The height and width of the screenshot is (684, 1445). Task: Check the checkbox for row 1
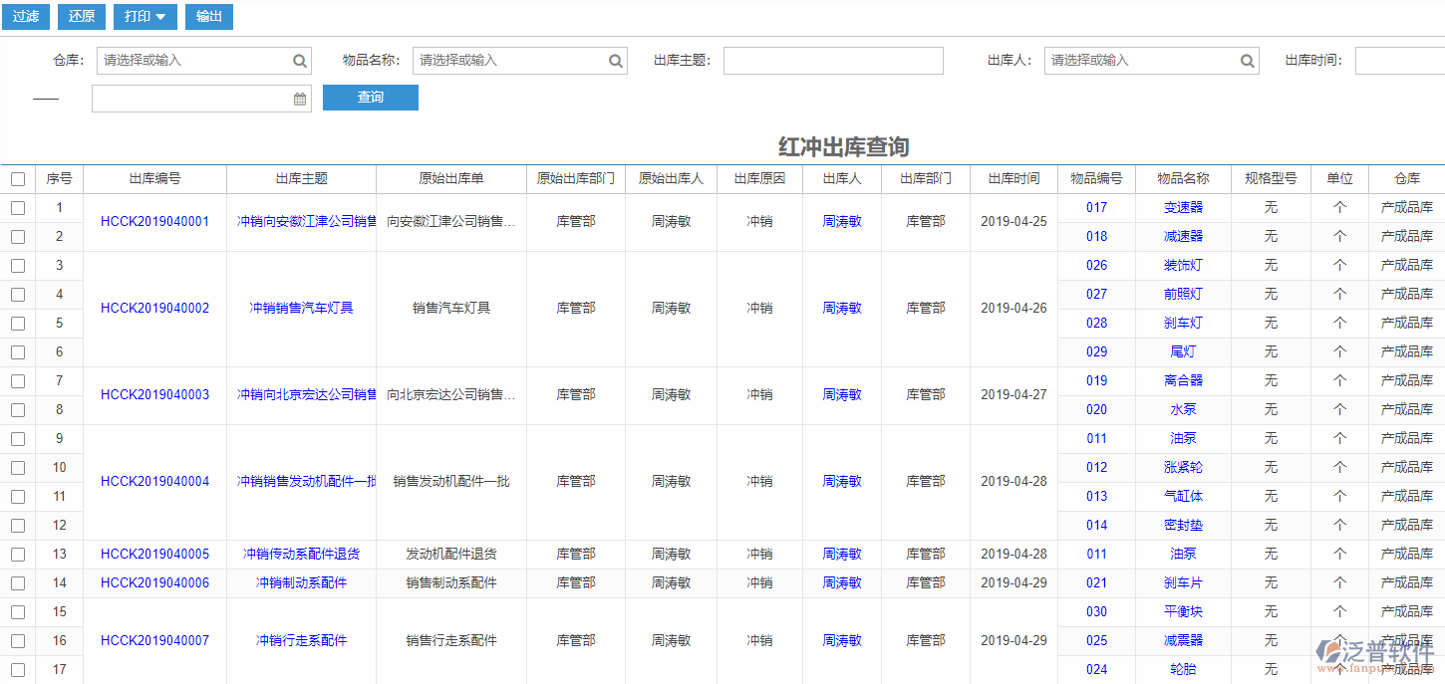[x=17, y=207]
